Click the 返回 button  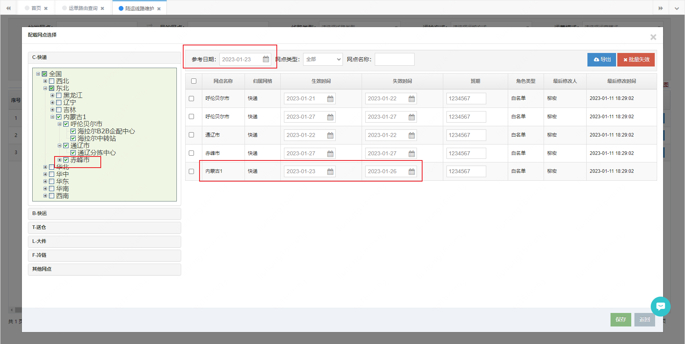tap(644, 320)
